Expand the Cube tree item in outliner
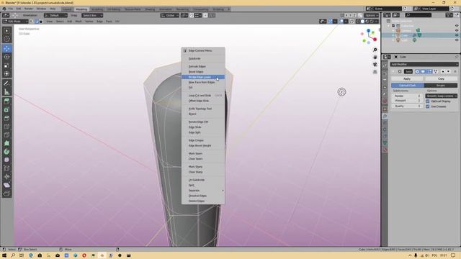 (x=393, y=35)
